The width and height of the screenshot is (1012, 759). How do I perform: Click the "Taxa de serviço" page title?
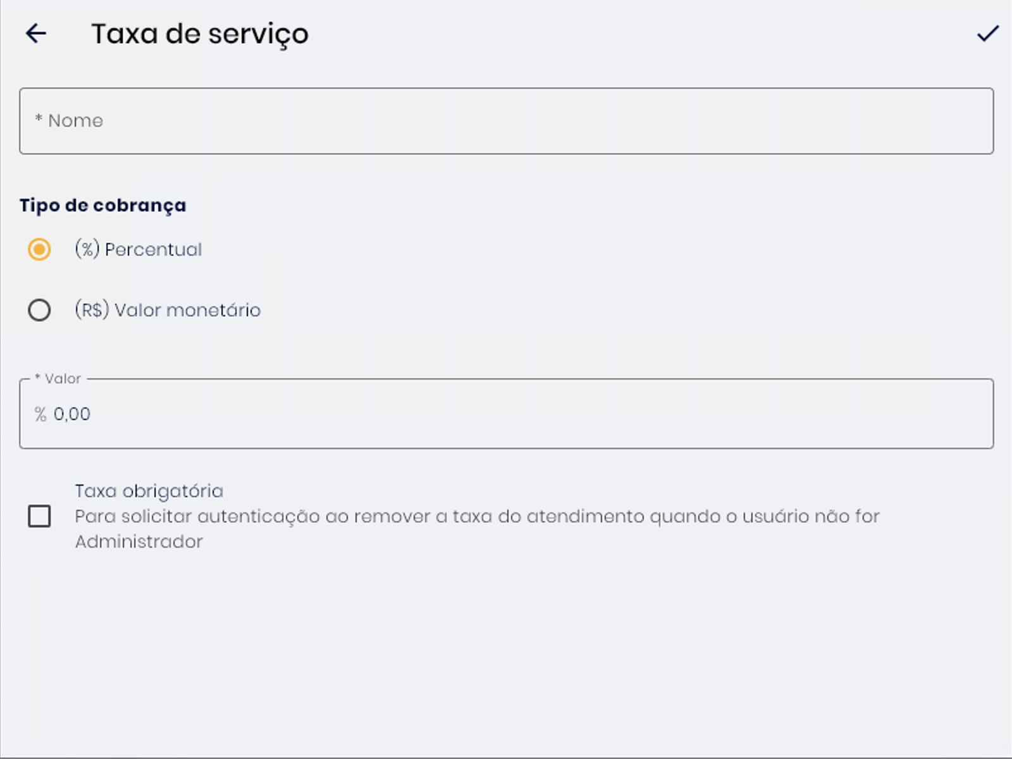200,34
